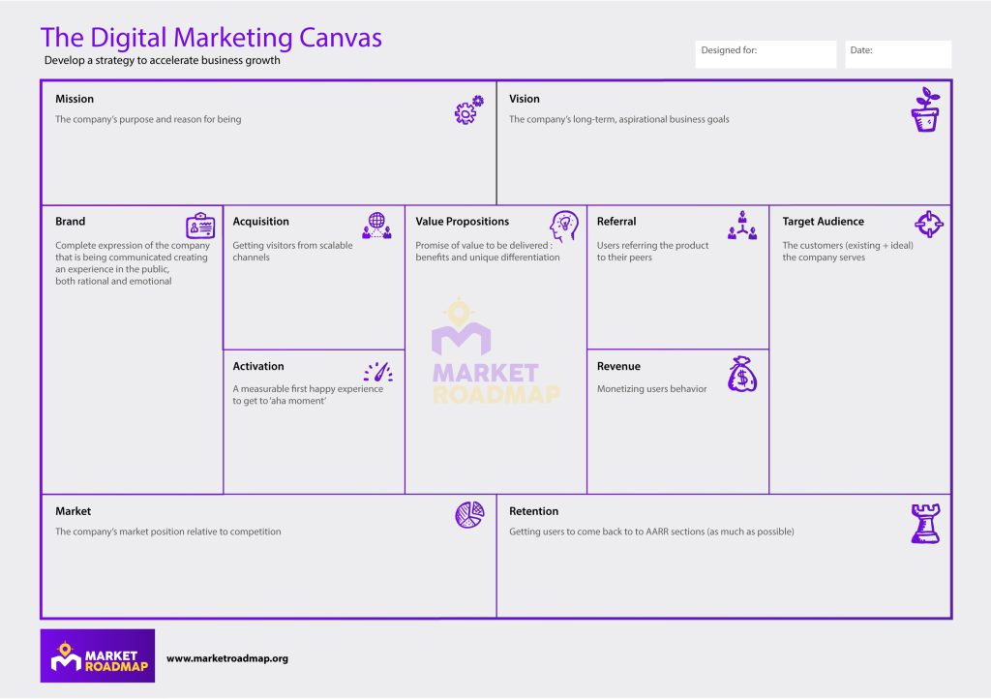Screen dimensions: 991x699
Task: Click the title The Digital Marketing Canvas
Action: click(x=211, y=38)
